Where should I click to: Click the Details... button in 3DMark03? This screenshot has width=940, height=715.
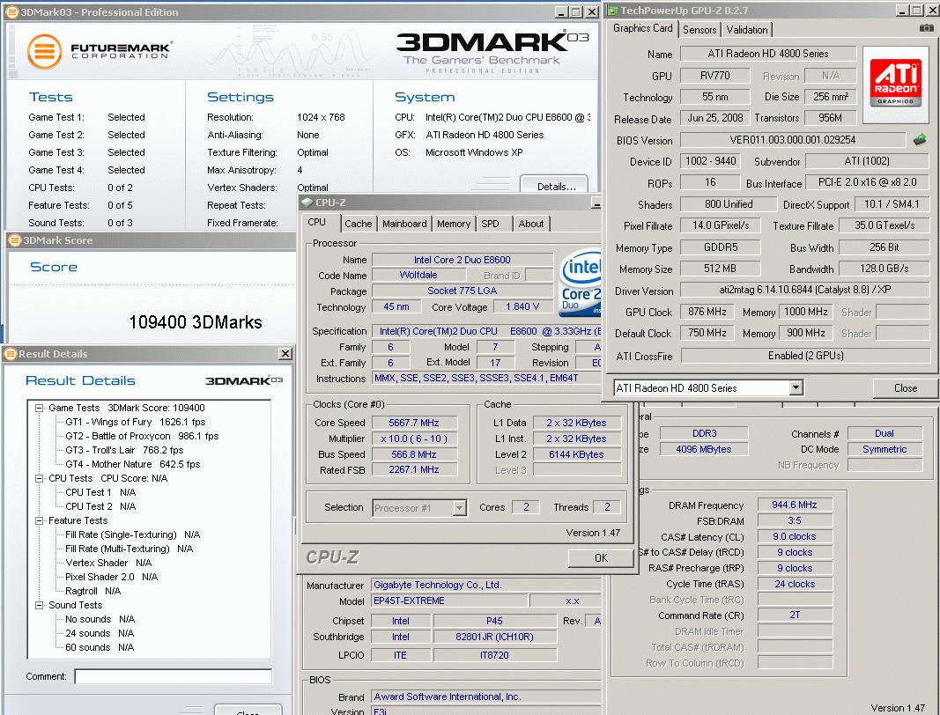(555, 187)
